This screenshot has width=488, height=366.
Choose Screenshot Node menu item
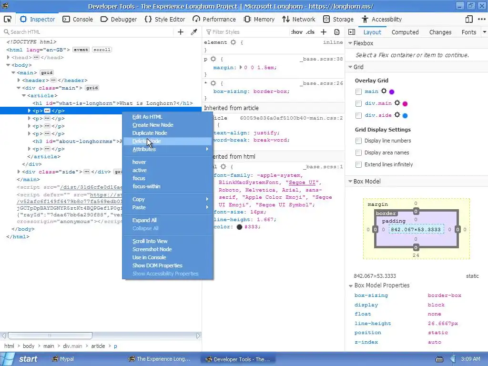167,249
